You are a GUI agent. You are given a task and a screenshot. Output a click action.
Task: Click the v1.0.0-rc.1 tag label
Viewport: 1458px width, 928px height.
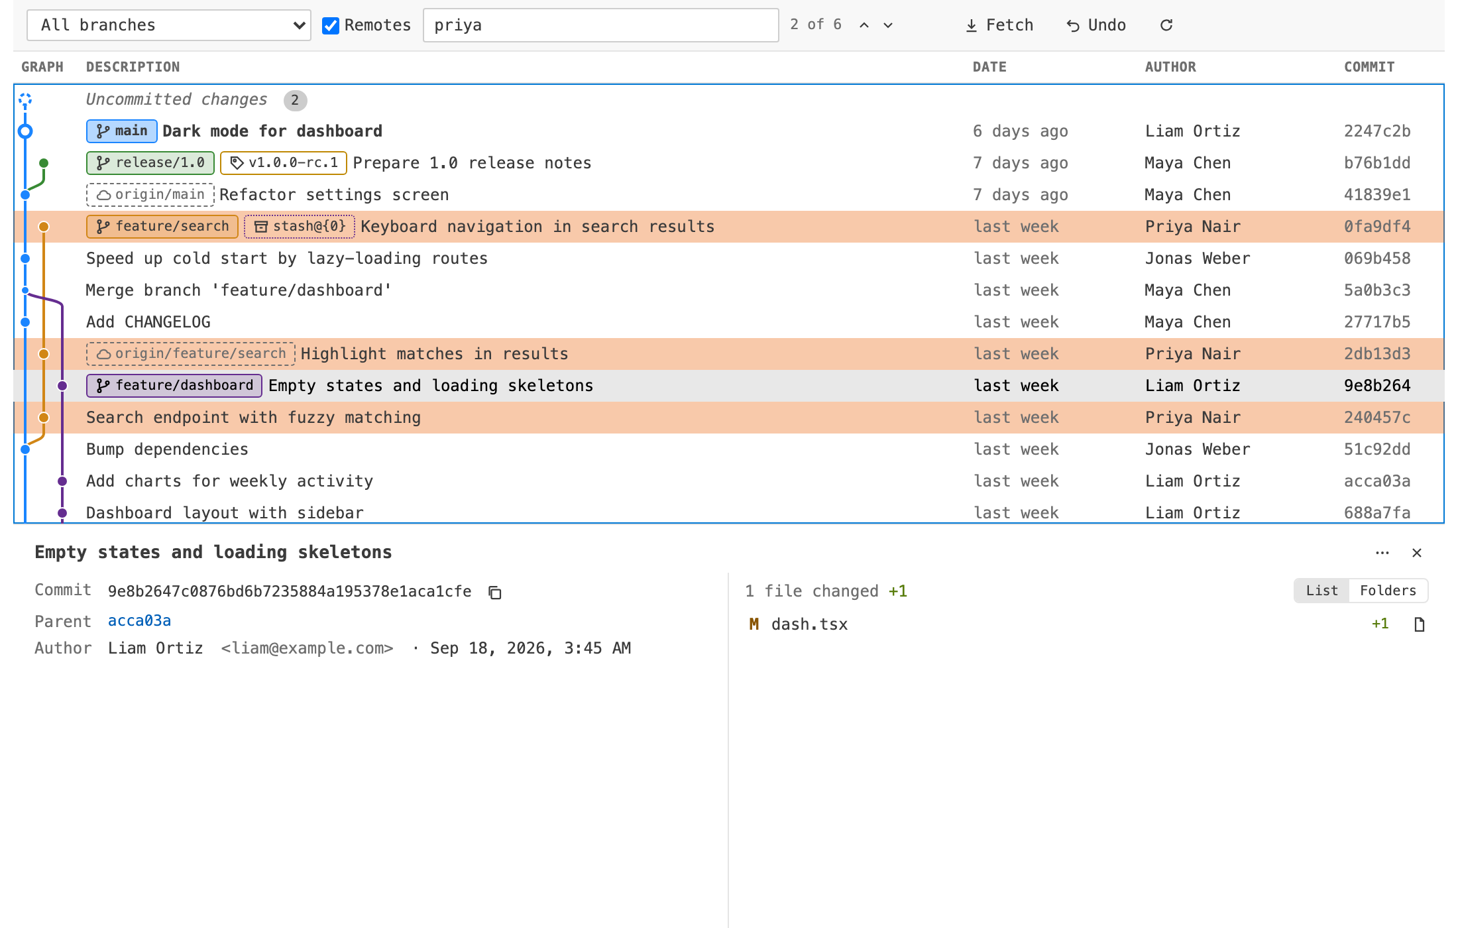pyautogui.click(x=284, y=163)
